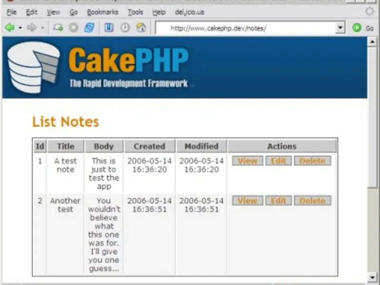Edit the 'A test note' row
This screenshot has width=380, height=285.
pos(278,161)
